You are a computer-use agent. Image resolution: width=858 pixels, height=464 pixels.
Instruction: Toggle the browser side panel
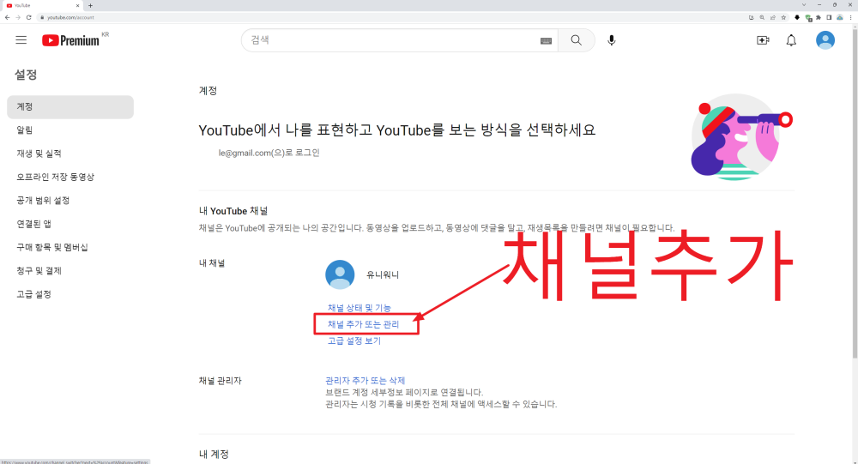[829, 17]
